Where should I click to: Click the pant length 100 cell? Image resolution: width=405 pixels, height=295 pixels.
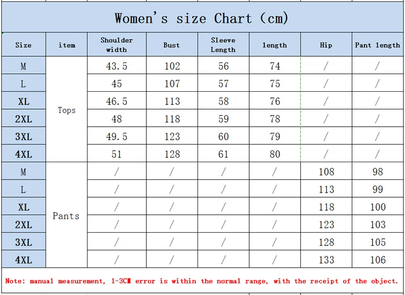click(377, 206)
